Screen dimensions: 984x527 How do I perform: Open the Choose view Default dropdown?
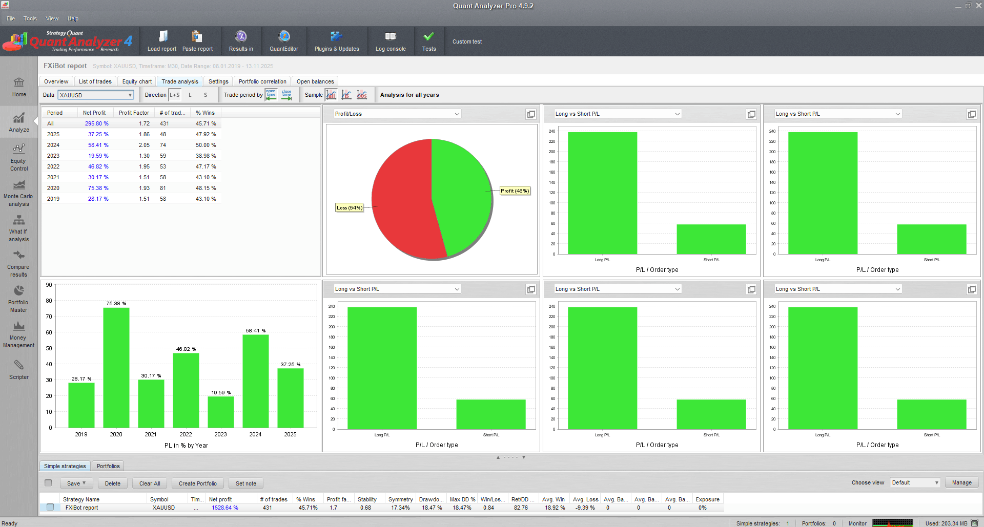coord(915,482)
